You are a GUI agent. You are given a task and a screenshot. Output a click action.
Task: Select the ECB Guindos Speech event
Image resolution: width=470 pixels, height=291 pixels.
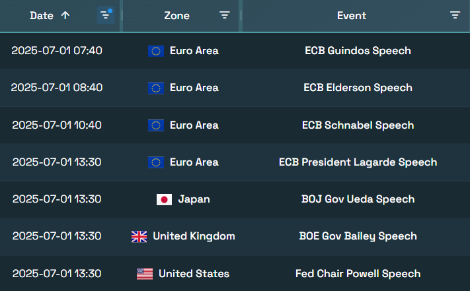pyautogui.click(x=358, y=51)
